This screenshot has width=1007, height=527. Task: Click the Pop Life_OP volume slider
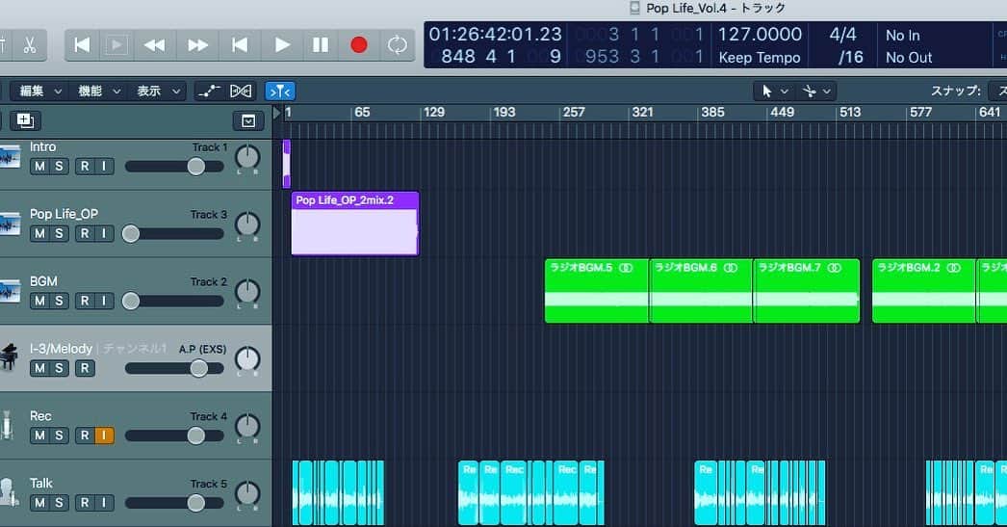(x=174, y=233)
